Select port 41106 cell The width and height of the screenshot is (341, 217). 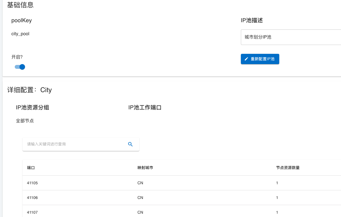point(32,198)
